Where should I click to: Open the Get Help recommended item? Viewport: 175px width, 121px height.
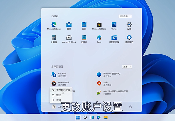59,75
